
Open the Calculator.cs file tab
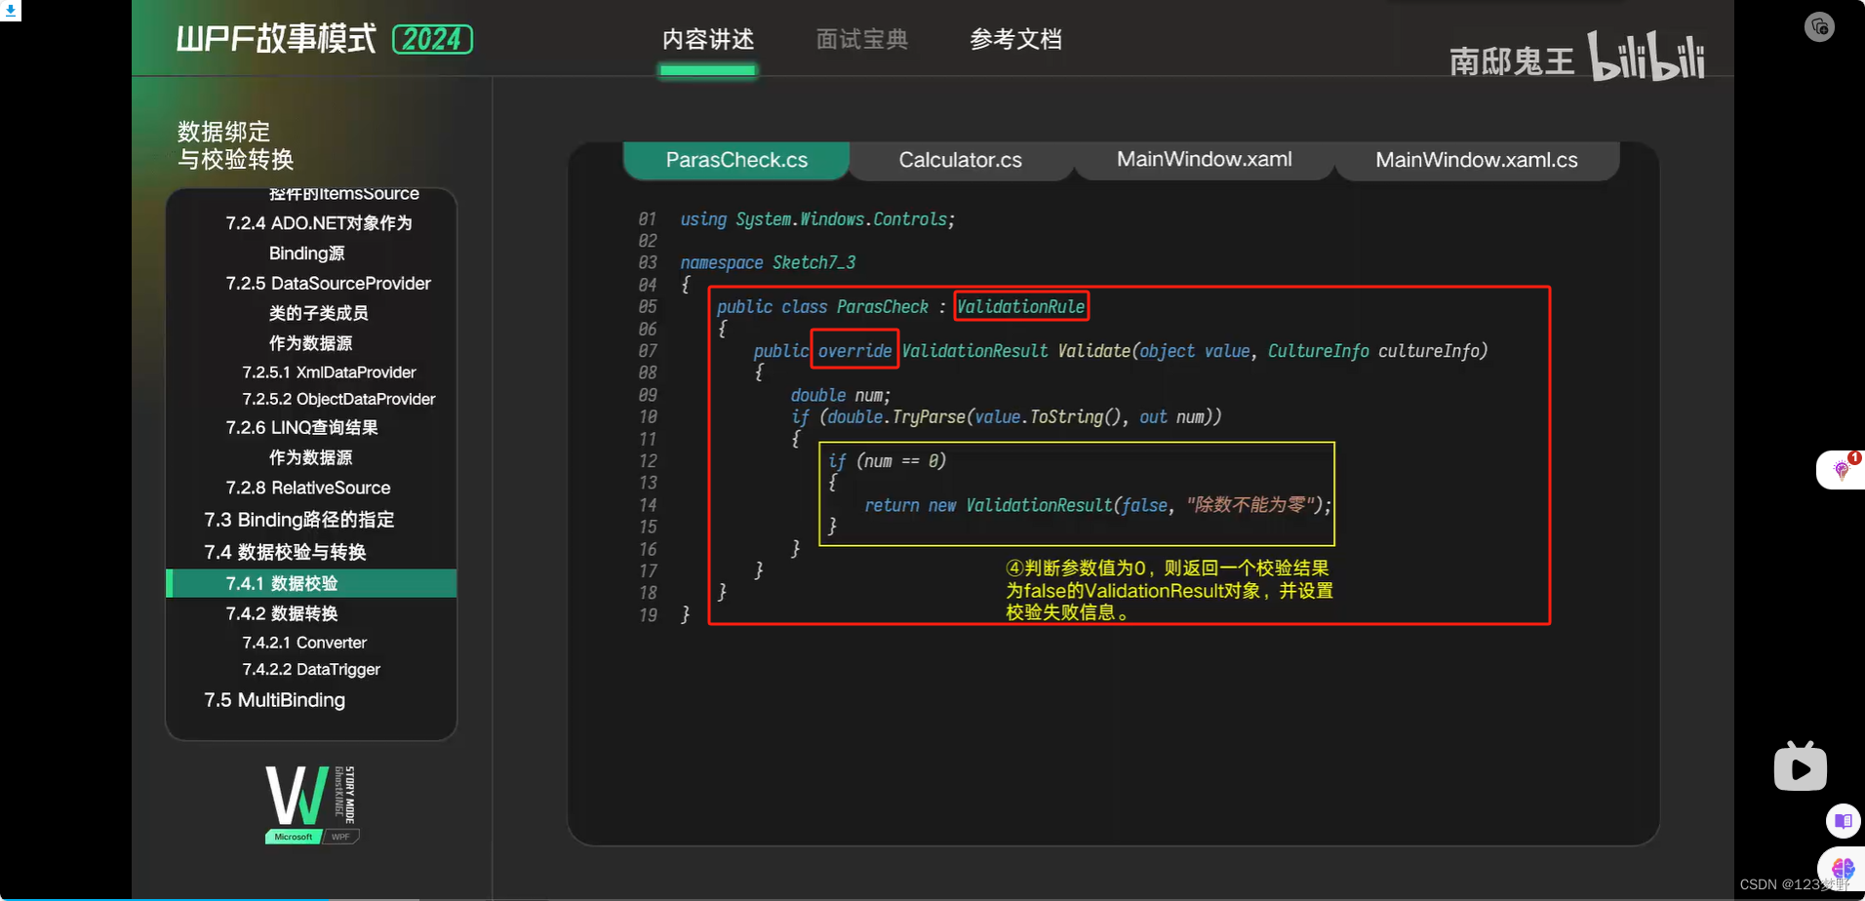point(961,160)
